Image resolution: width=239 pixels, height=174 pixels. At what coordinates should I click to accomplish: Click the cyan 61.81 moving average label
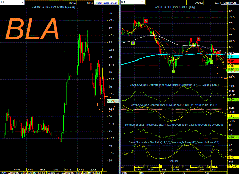[x=233, y=57]
